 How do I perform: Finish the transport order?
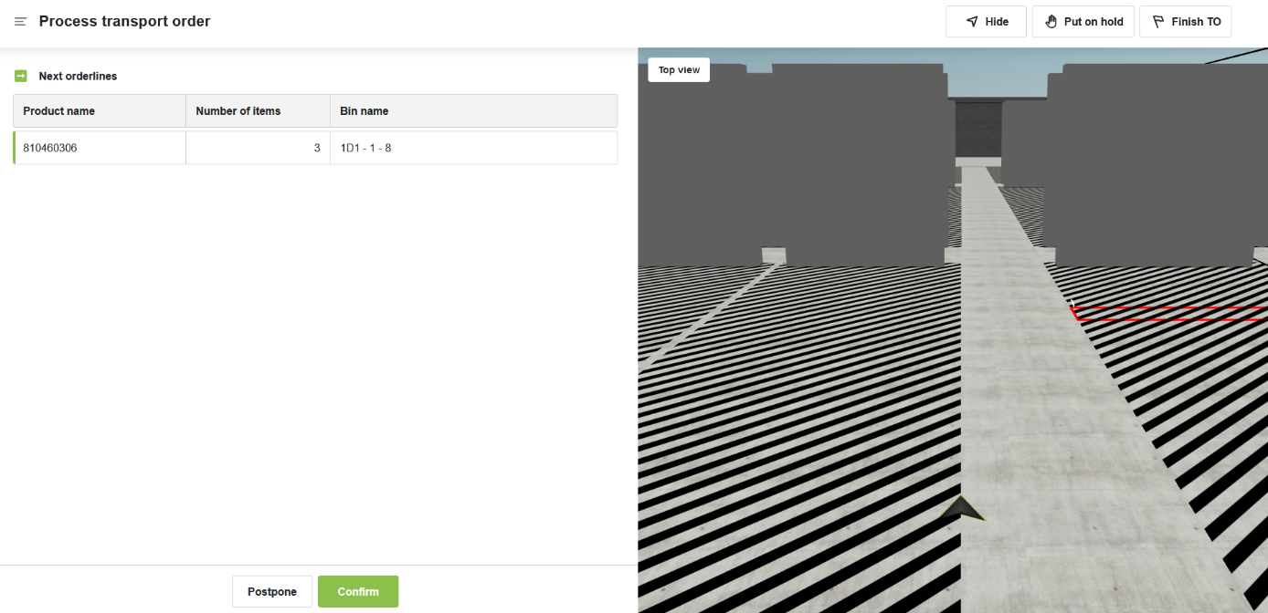(1185, 21)
